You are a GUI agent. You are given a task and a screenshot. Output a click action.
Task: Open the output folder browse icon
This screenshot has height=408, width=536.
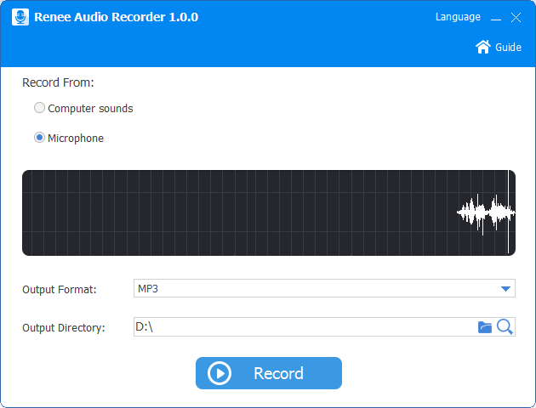pyautogui.click(x=485, y=327)
